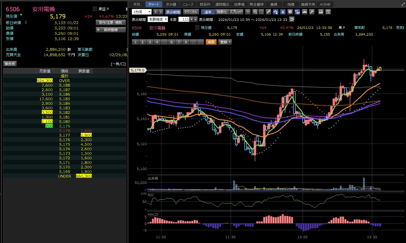This screenshot has height=243, width=406.
Task: Open the 四季報 tab
Action: pos(239,4)
